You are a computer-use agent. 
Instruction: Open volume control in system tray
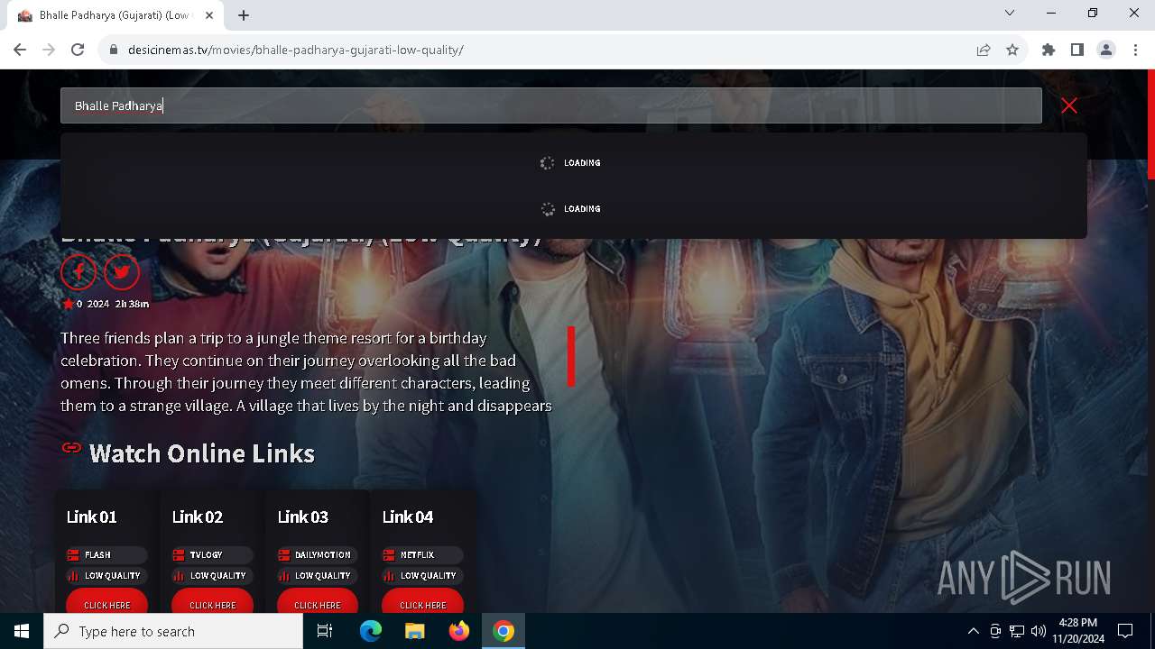pos(1039,631)
